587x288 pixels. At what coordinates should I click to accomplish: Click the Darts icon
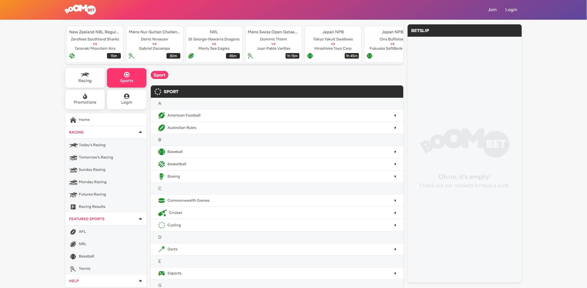pos(161,249)
